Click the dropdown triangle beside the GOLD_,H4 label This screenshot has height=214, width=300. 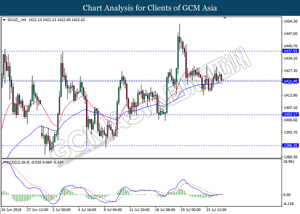click(4, 20)
